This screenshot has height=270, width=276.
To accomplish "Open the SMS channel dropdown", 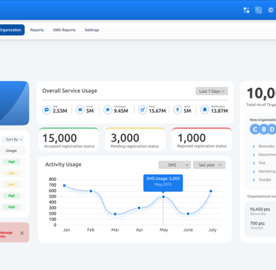I will (x=174, y=165).
